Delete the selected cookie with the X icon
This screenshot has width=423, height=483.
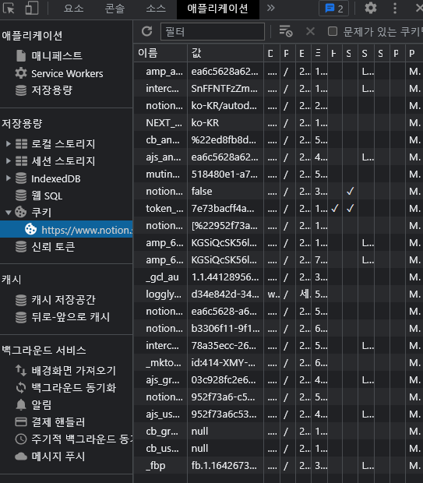310,31
